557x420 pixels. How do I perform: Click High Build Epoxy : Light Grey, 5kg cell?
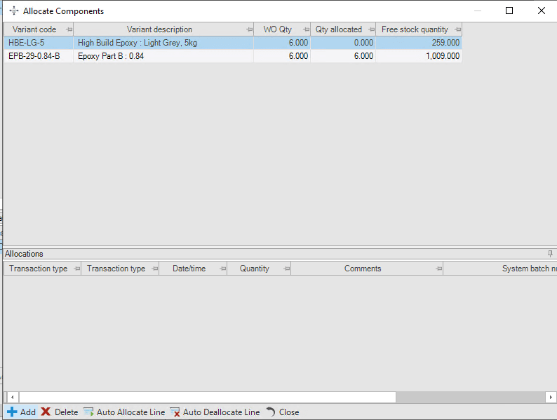(163, 43)
